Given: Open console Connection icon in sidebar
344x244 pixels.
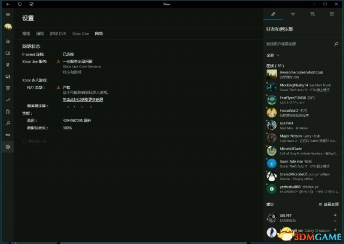Looking at the screenshot, I should click(x=8, y=135).
